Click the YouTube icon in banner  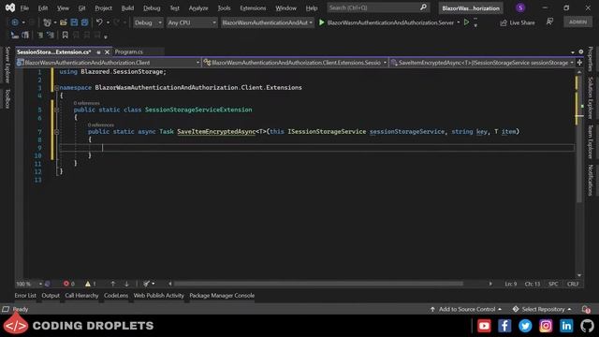pos(484,326)
